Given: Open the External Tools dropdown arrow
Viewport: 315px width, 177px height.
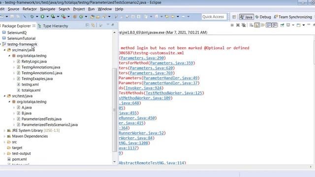Looking at the screenshot, I should coord(68,17).
